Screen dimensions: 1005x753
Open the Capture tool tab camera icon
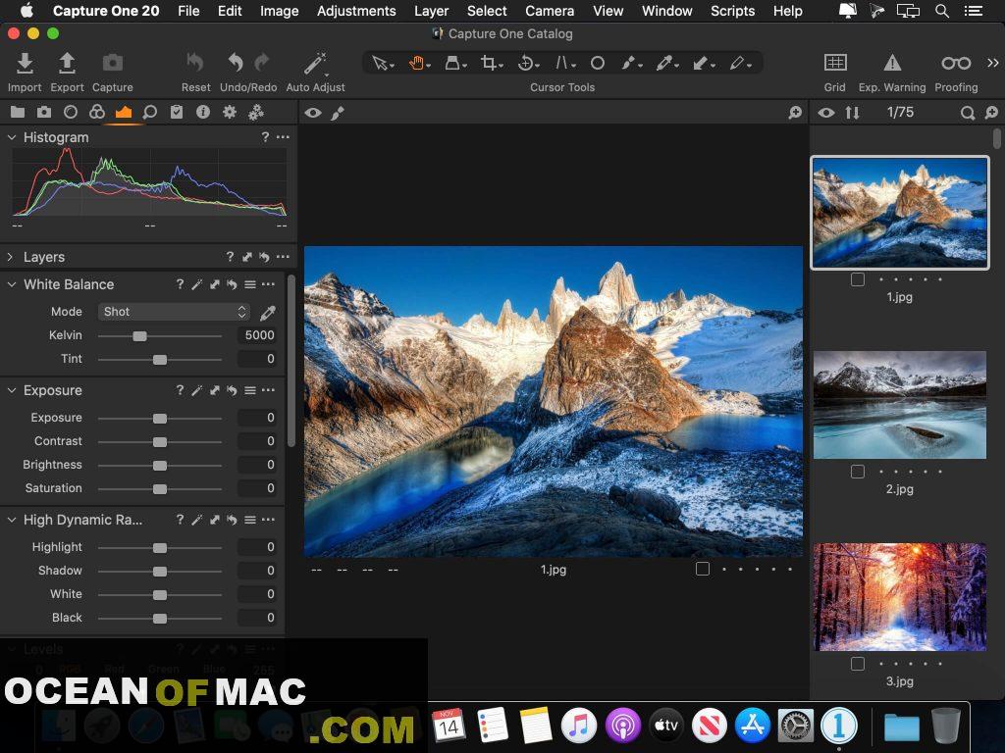pos(44,113)
